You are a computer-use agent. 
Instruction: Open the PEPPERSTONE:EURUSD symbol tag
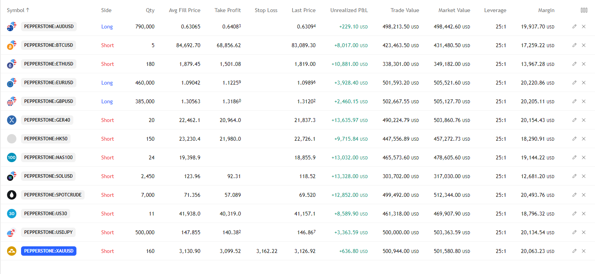(49, 83)
